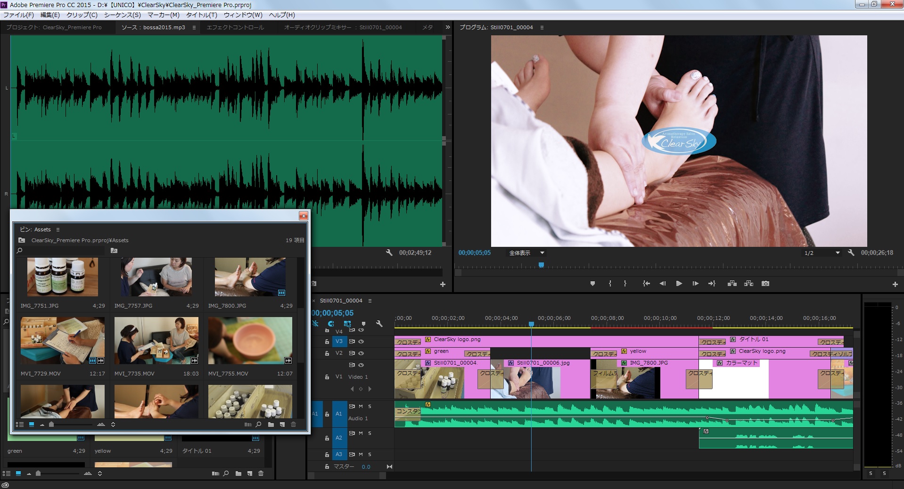The width and height of the screenshot is (904, 489).
Task: Solo the A3 audio track
Action: point(370,455)
